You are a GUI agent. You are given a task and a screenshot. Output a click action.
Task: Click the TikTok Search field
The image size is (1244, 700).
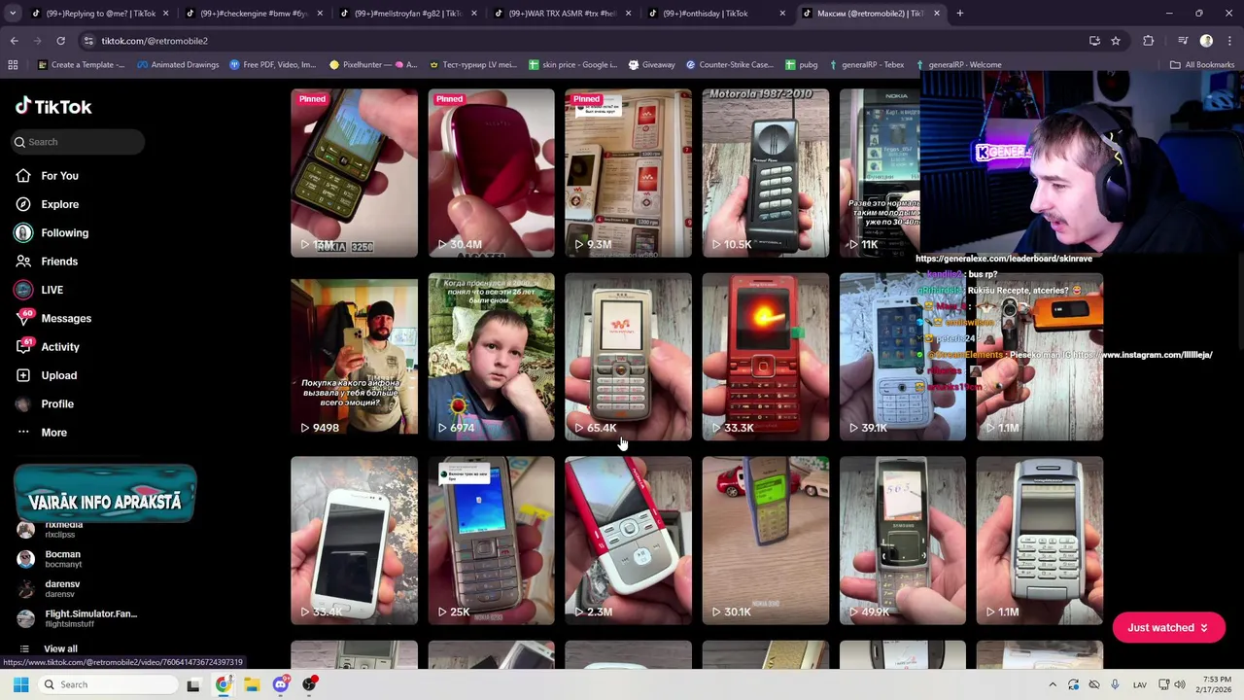(80, 142)
